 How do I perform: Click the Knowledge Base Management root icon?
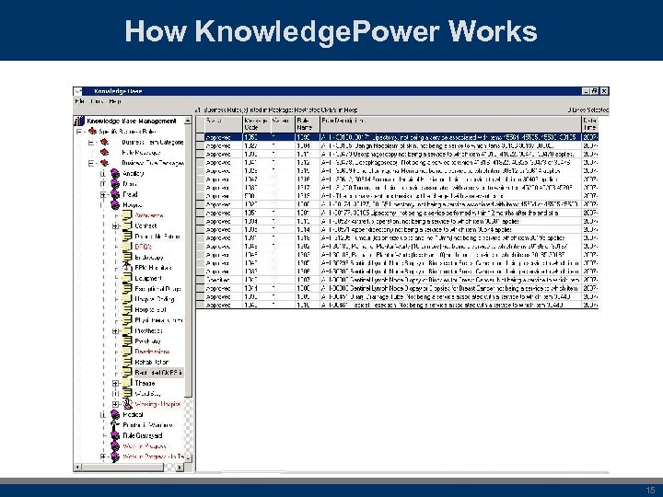pyautogui.click(x=80, y=121)
